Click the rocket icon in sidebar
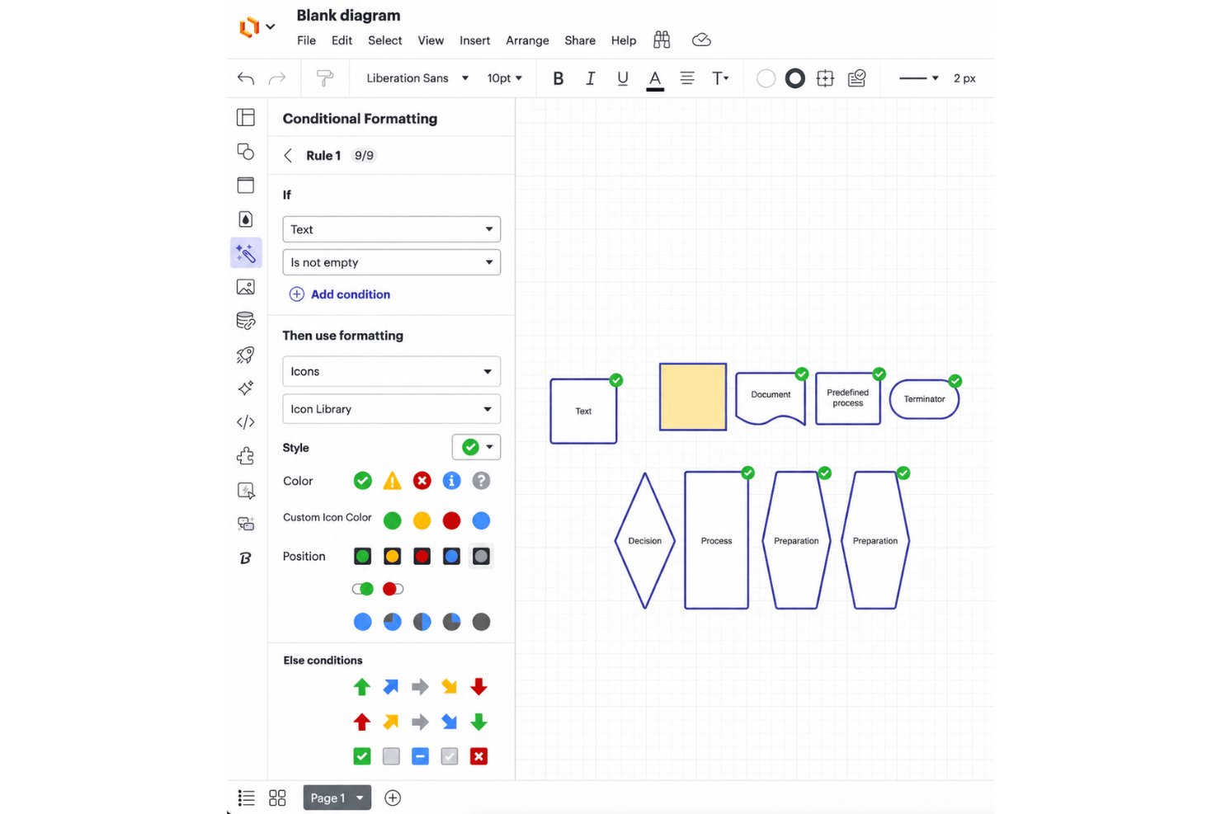Image resolution: width=1221 pixels, height=814 pixels. pyautogui.click(x=246, y=355)
